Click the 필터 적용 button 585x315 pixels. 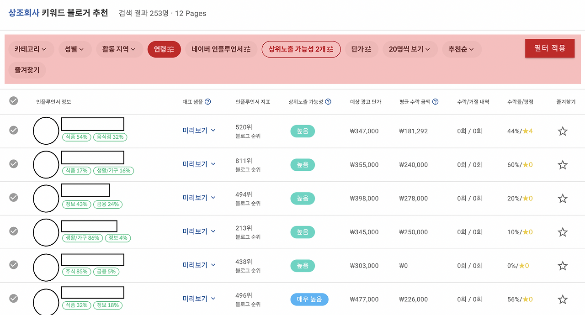coord(550,48)
